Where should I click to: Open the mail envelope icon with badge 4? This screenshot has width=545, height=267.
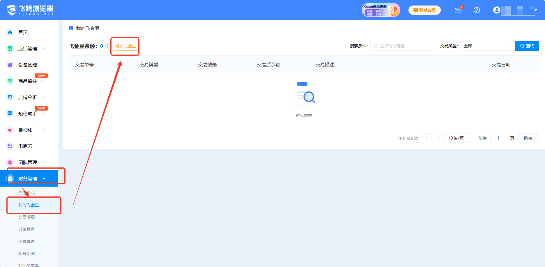coord(458,10)
